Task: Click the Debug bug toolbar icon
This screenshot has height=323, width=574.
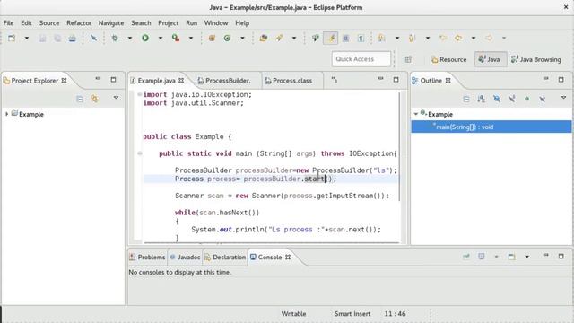Action: (115, 38)
